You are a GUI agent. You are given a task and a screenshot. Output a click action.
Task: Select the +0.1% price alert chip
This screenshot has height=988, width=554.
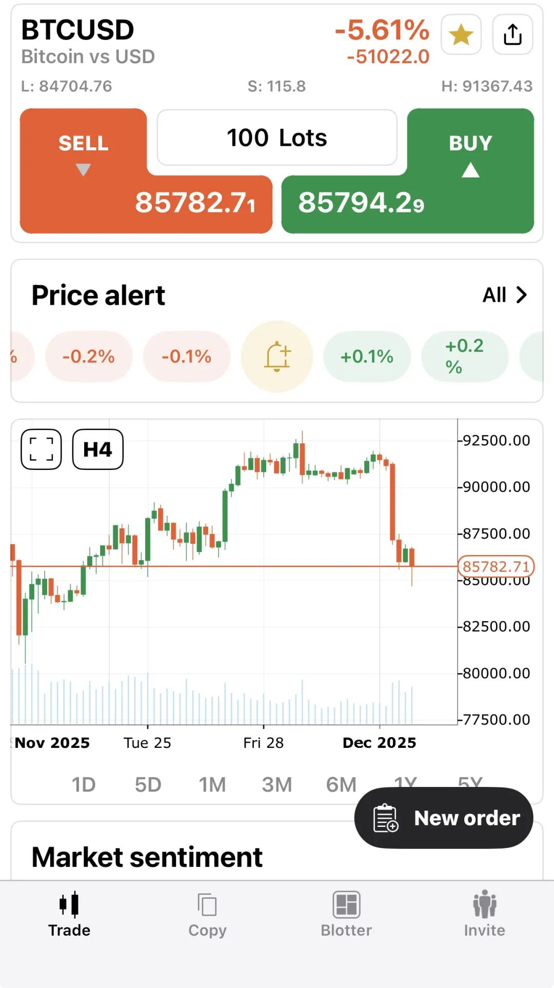367,357
